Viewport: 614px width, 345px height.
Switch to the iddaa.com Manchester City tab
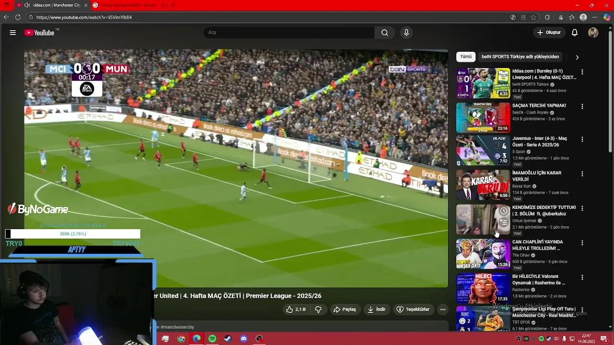pyautogui.click(x=51, y=5)
